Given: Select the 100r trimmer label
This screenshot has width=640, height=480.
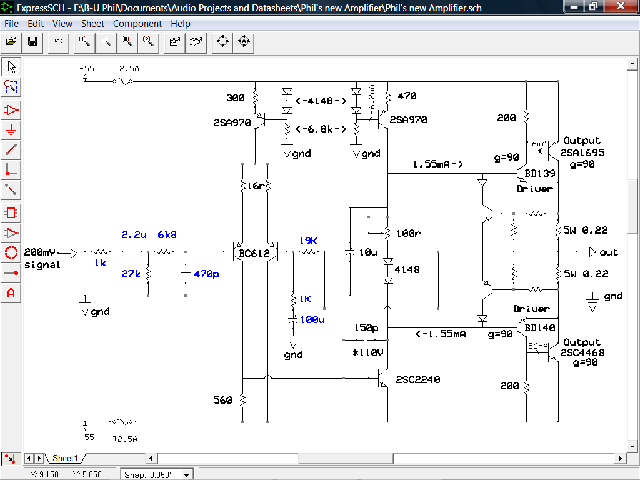Looking at the screenshot, I should [409, 234].
